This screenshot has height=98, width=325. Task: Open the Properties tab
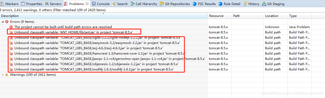click(x=32, y=4)
